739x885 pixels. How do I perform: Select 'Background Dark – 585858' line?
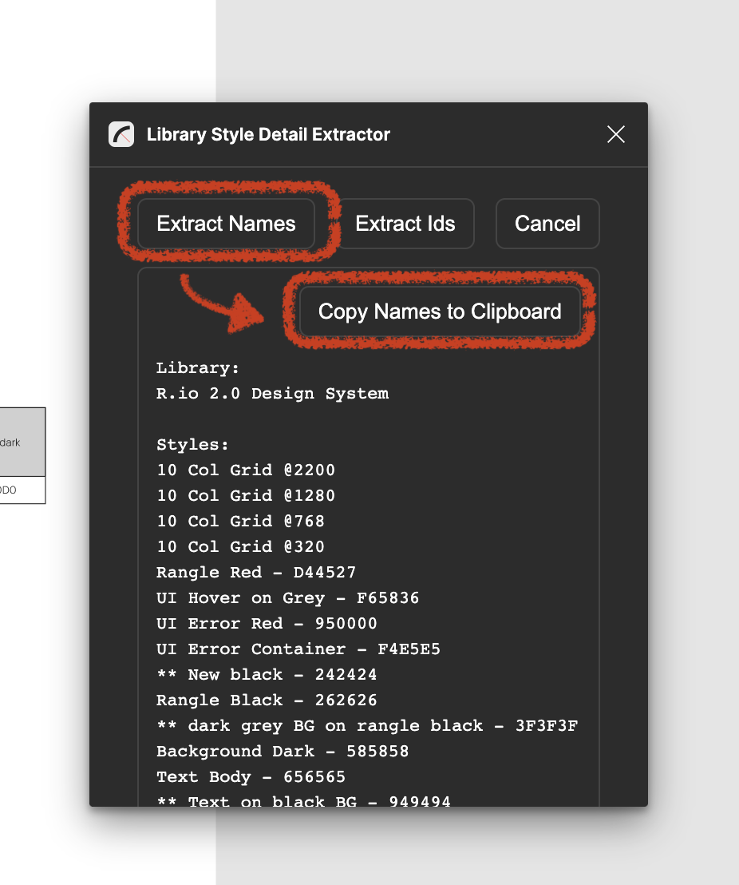283,752
